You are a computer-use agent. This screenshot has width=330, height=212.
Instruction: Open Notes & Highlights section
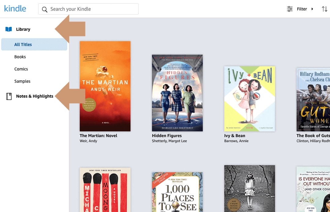35,96
